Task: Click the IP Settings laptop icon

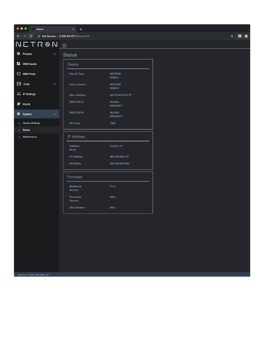Action: 19,94
